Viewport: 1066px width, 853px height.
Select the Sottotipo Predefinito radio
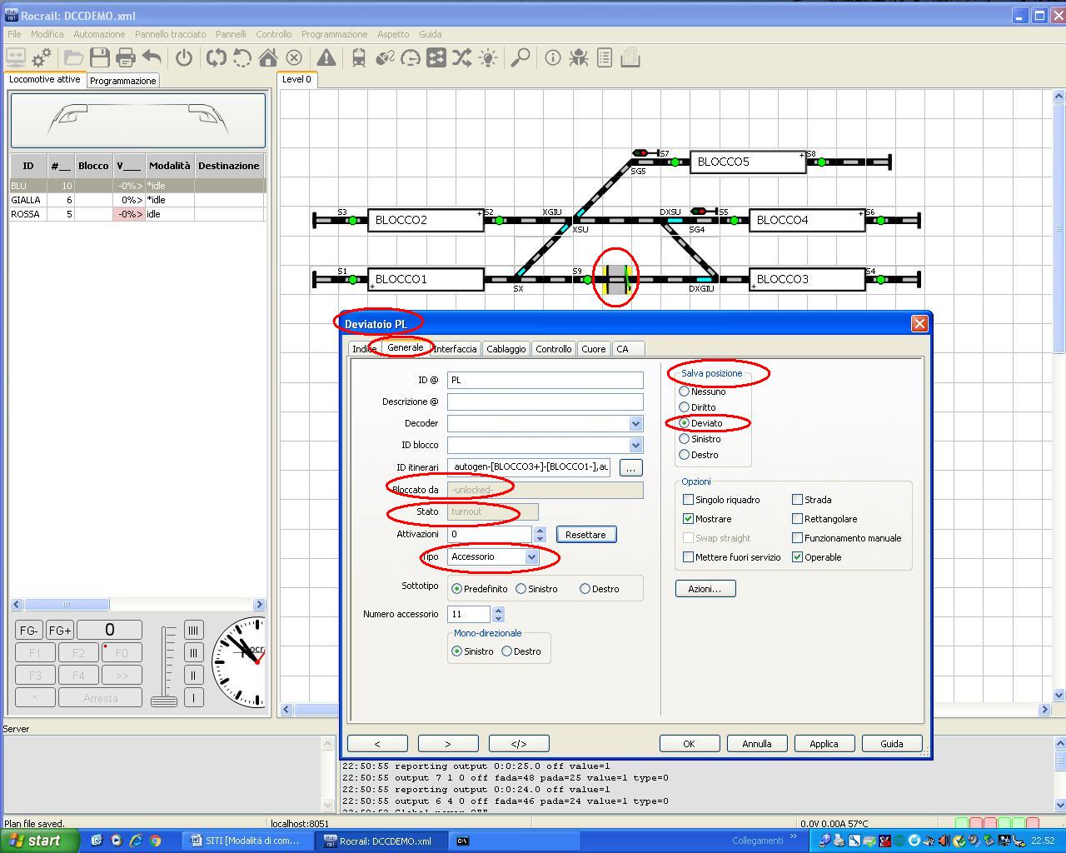click(456, 589)
